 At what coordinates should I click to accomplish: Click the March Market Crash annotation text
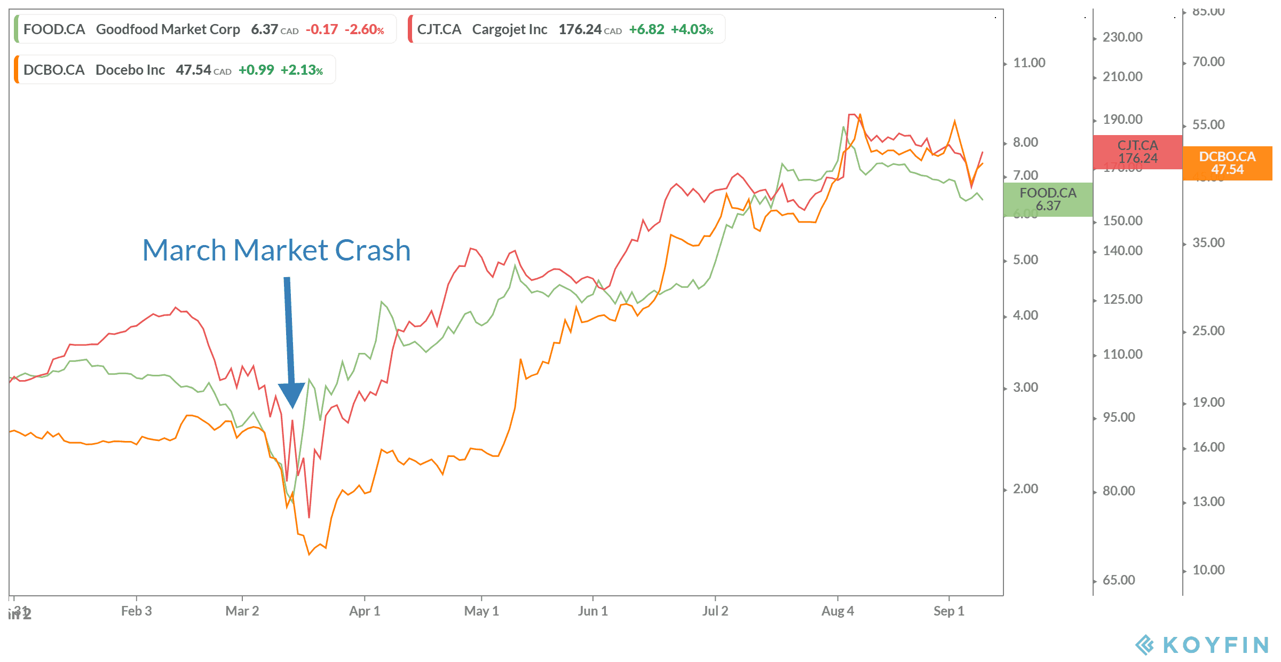point(276,250)
